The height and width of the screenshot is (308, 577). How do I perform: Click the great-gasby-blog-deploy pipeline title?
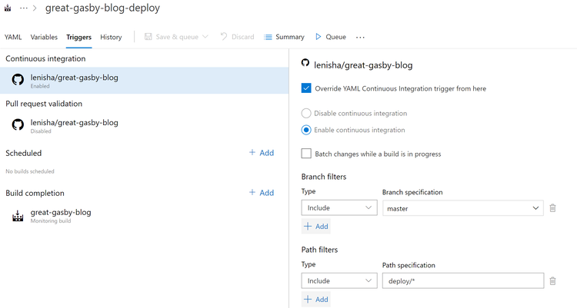(102, 8)
